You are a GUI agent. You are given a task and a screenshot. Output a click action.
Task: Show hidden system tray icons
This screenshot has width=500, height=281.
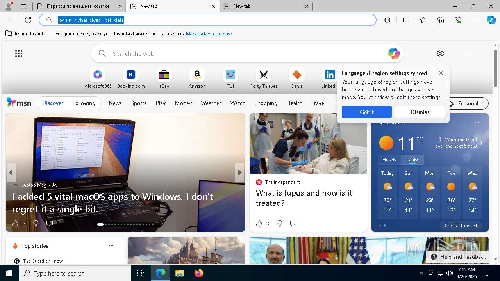421,273
